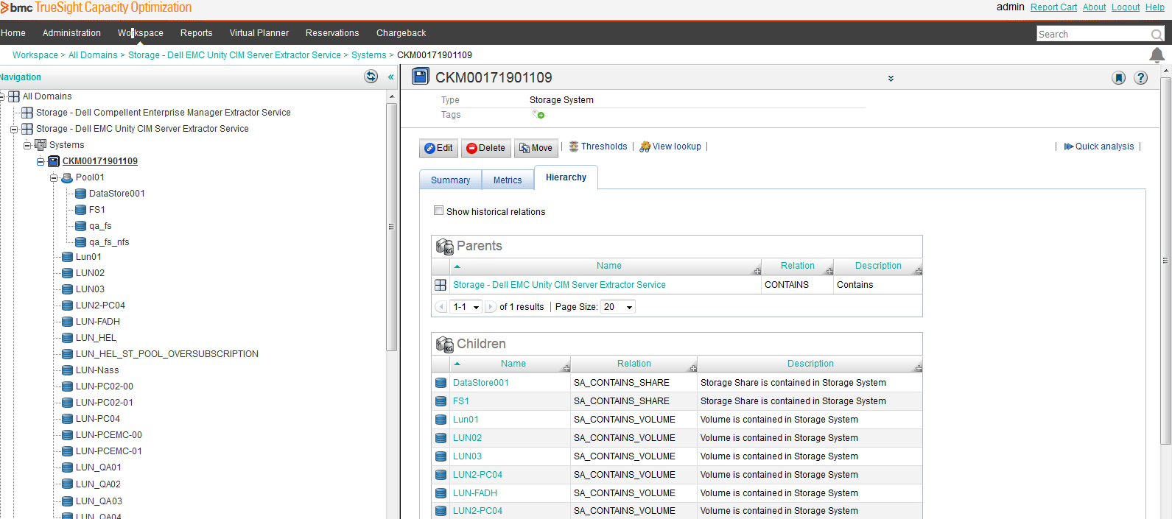Collapse the All Domains root node
1172x519 pixels.
tap(2, 96)
